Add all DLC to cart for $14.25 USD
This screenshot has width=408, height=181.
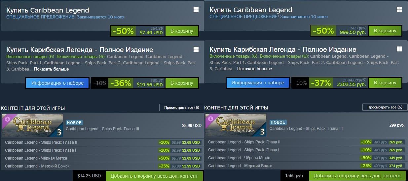click(154, 176)
